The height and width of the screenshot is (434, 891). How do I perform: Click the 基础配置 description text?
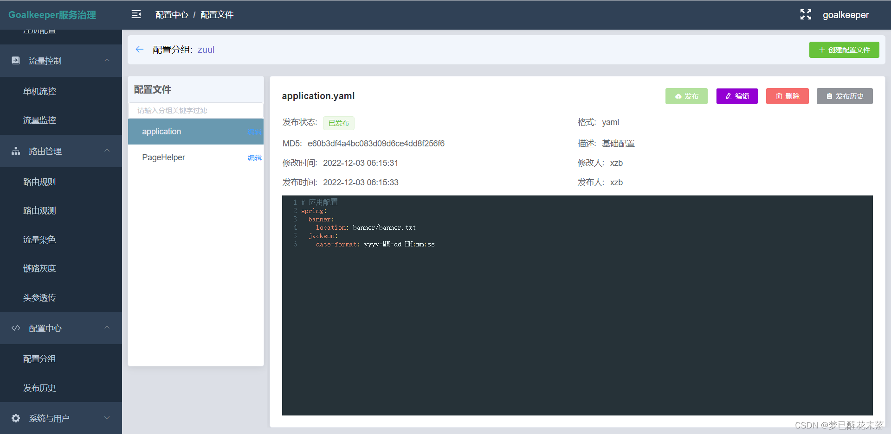(x=618, y=144)
